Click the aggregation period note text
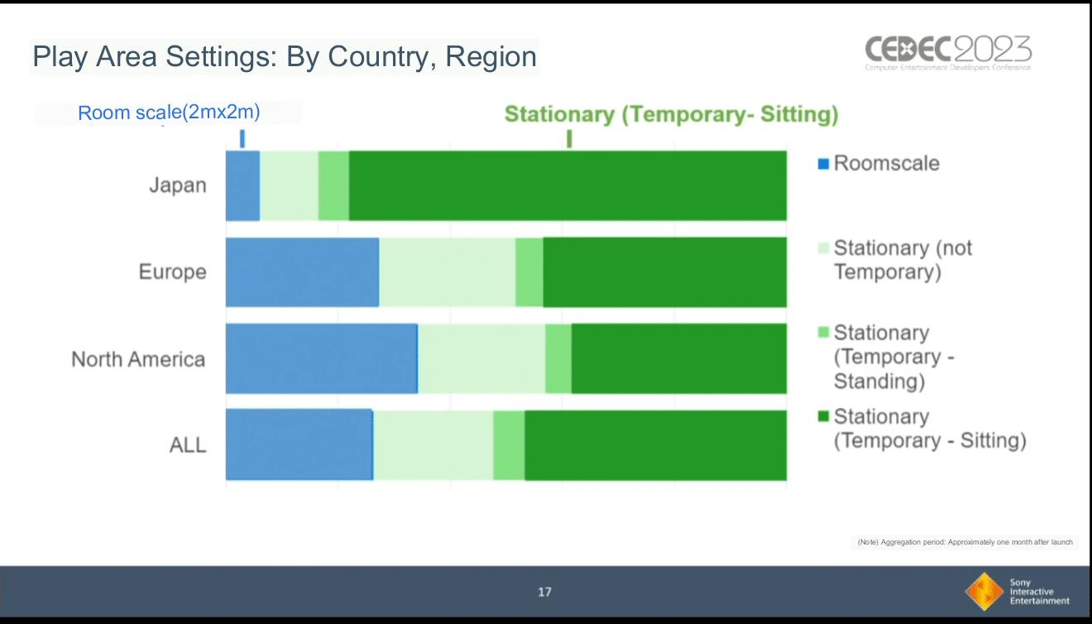Image resolution: width=1092 pixels, height=624 pixels. 965,542
